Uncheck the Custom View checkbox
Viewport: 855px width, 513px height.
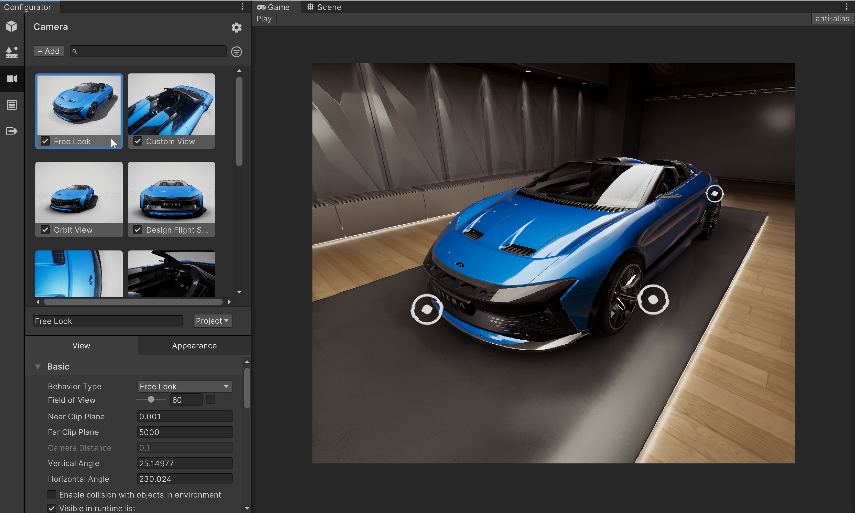point(138,141)
